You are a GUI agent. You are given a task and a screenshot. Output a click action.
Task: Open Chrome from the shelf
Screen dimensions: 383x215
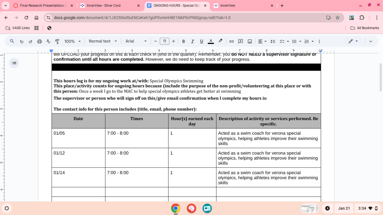coord(176,208)
